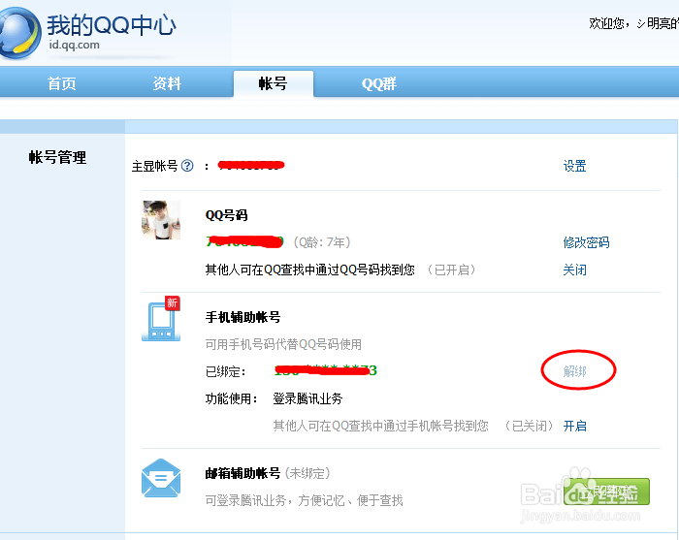Image resolution: width=679 pixels, height=540 pixels.
Task: Click 可用手机号码代替QQ号码使用 description
Action: (283, 344)
